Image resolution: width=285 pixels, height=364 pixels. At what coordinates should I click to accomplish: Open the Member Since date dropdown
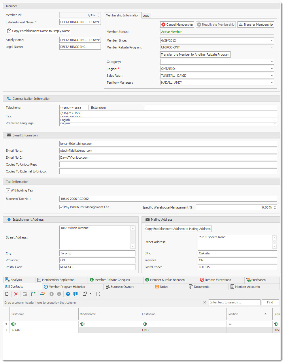271,40
